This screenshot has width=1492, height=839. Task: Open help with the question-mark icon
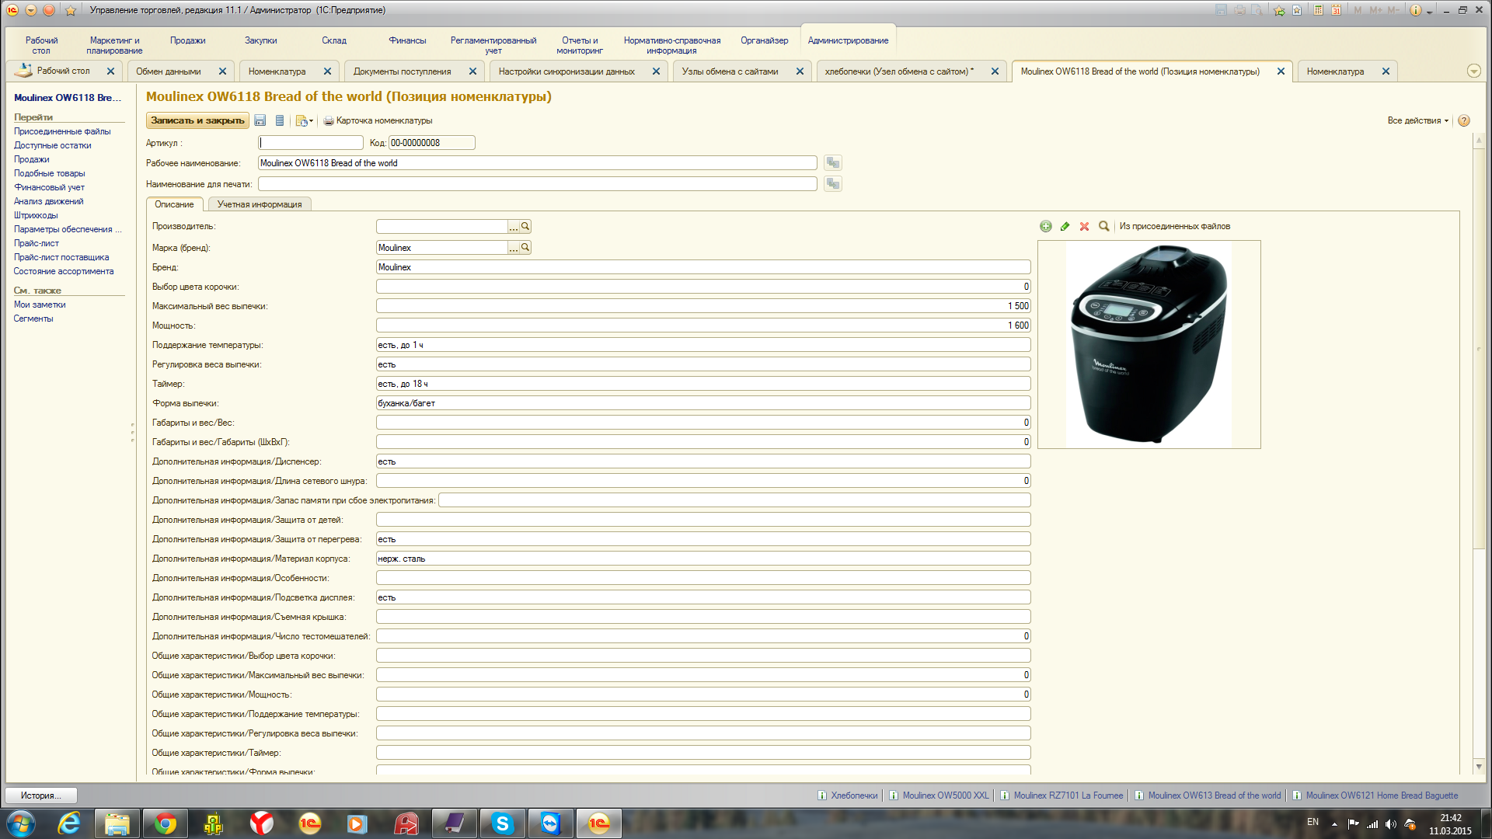pos(1464,120)
